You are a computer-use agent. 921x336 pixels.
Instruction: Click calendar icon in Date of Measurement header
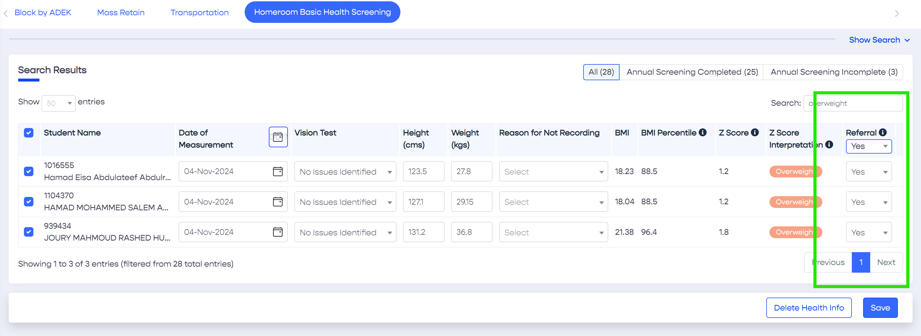tap(278, 137)
